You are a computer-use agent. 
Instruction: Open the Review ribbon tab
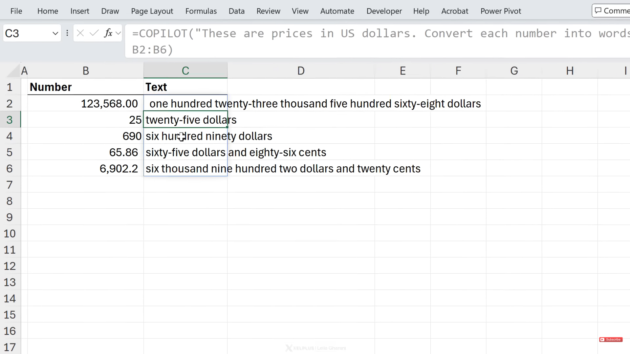268,11
